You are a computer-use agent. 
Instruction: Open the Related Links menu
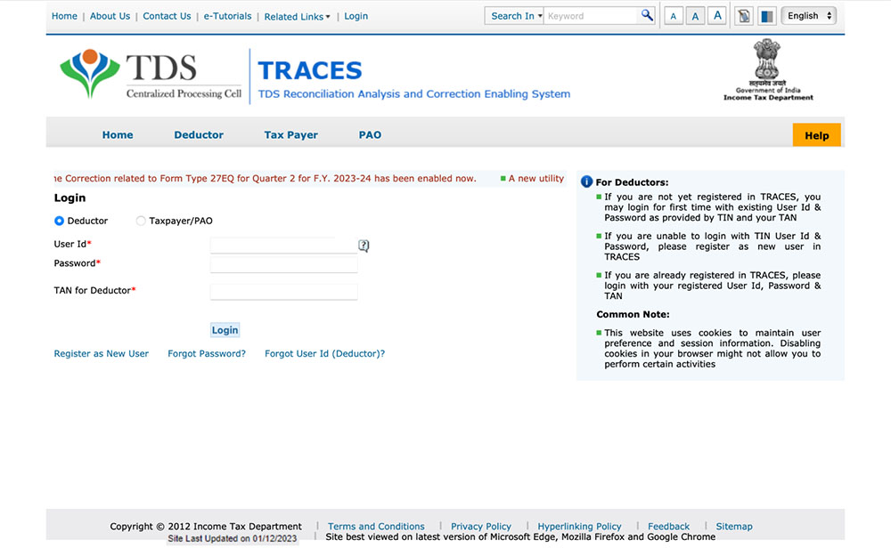pos(297,16)
